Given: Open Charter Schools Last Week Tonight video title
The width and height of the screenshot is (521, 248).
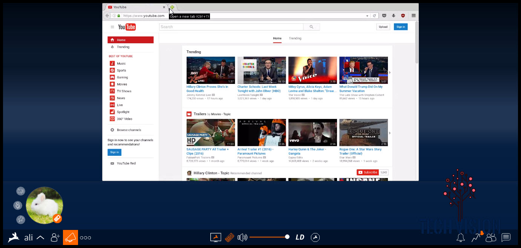Looking at the screenshot, I should (259, 88).
